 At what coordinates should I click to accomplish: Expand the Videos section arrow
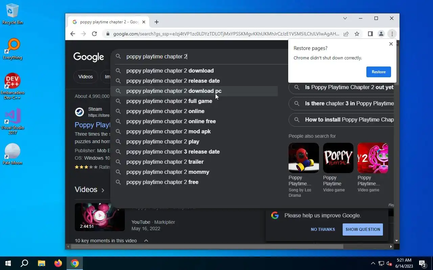click(x=103, y=190)
